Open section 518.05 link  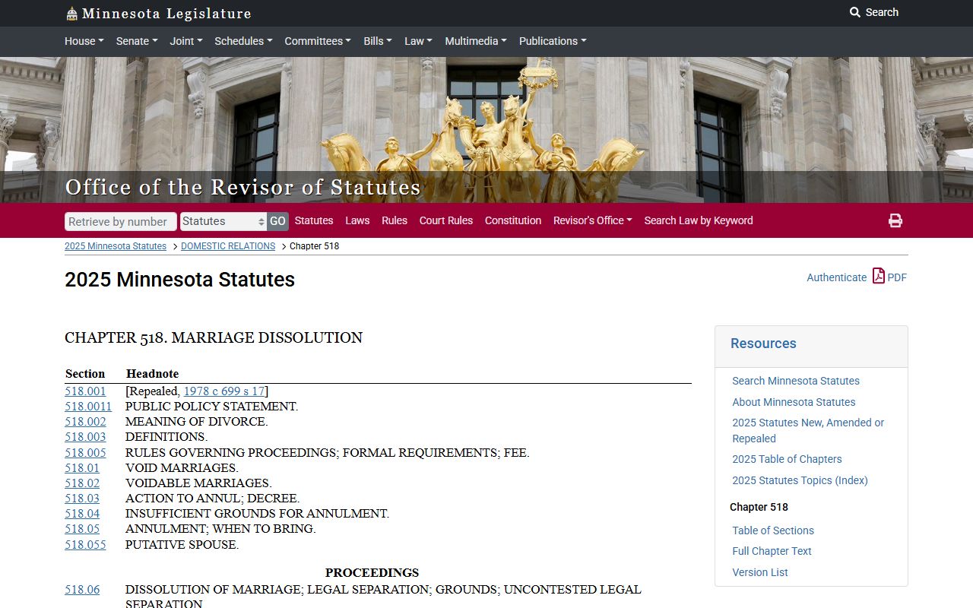pyautogui.click(x=82, y=529)
